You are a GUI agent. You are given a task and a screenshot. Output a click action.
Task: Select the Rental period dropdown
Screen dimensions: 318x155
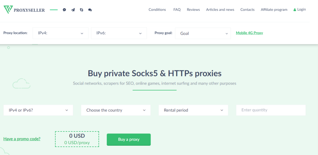(193, 110)
